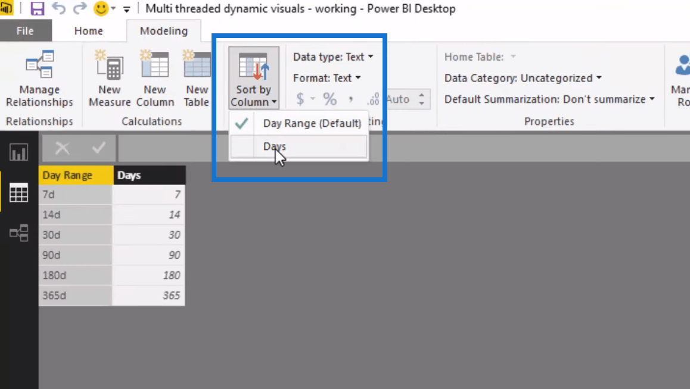Apply the currency format dollar icon
Screen dimensions: 690x389
pos(300,99)
